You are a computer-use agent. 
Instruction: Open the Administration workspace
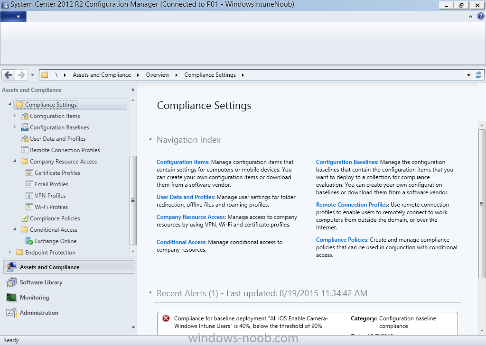click(68, 312)
